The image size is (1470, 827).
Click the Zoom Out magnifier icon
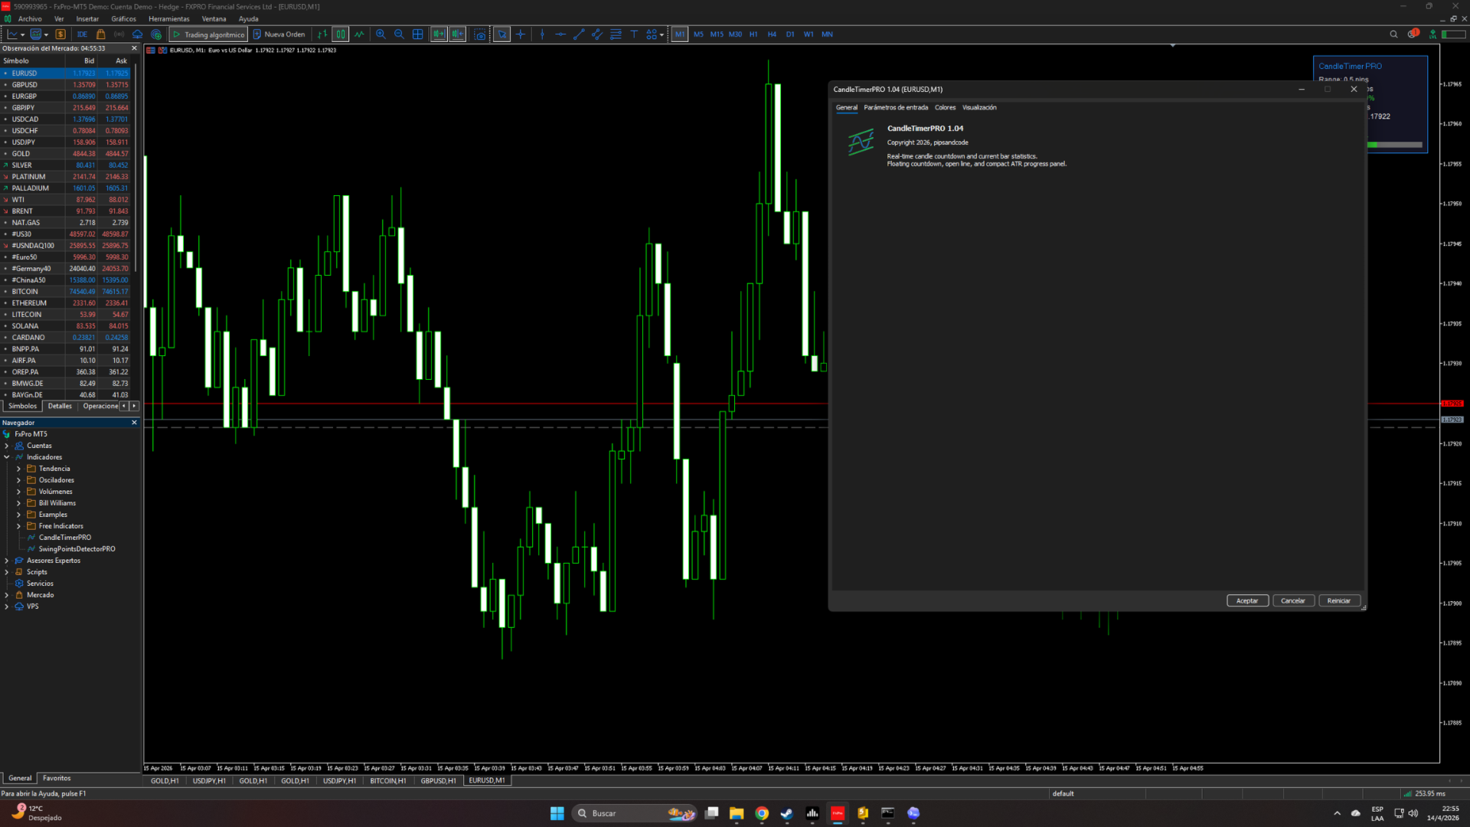coord(399,34)
